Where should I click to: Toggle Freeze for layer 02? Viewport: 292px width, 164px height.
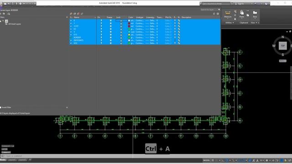pyautogui.click(x=110, y=29)
